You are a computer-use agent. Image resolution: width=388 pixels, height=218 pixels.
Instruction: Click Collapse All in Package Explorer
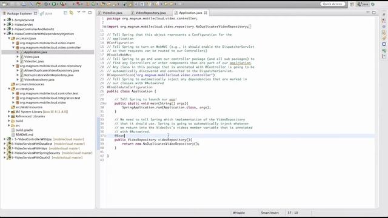[65, 13]
